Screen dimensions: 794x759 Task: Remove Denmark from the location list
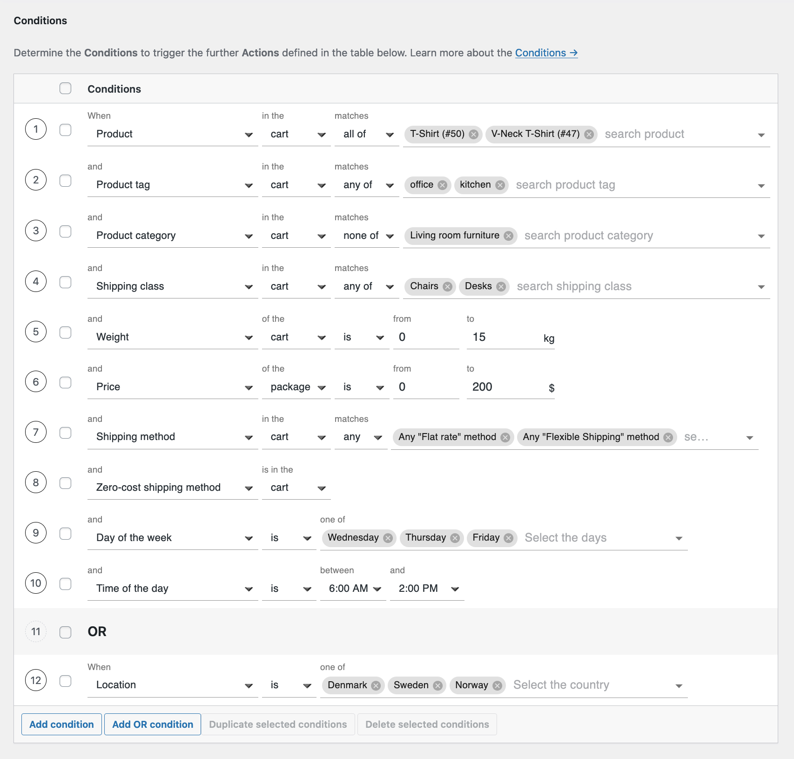[375, 685]
